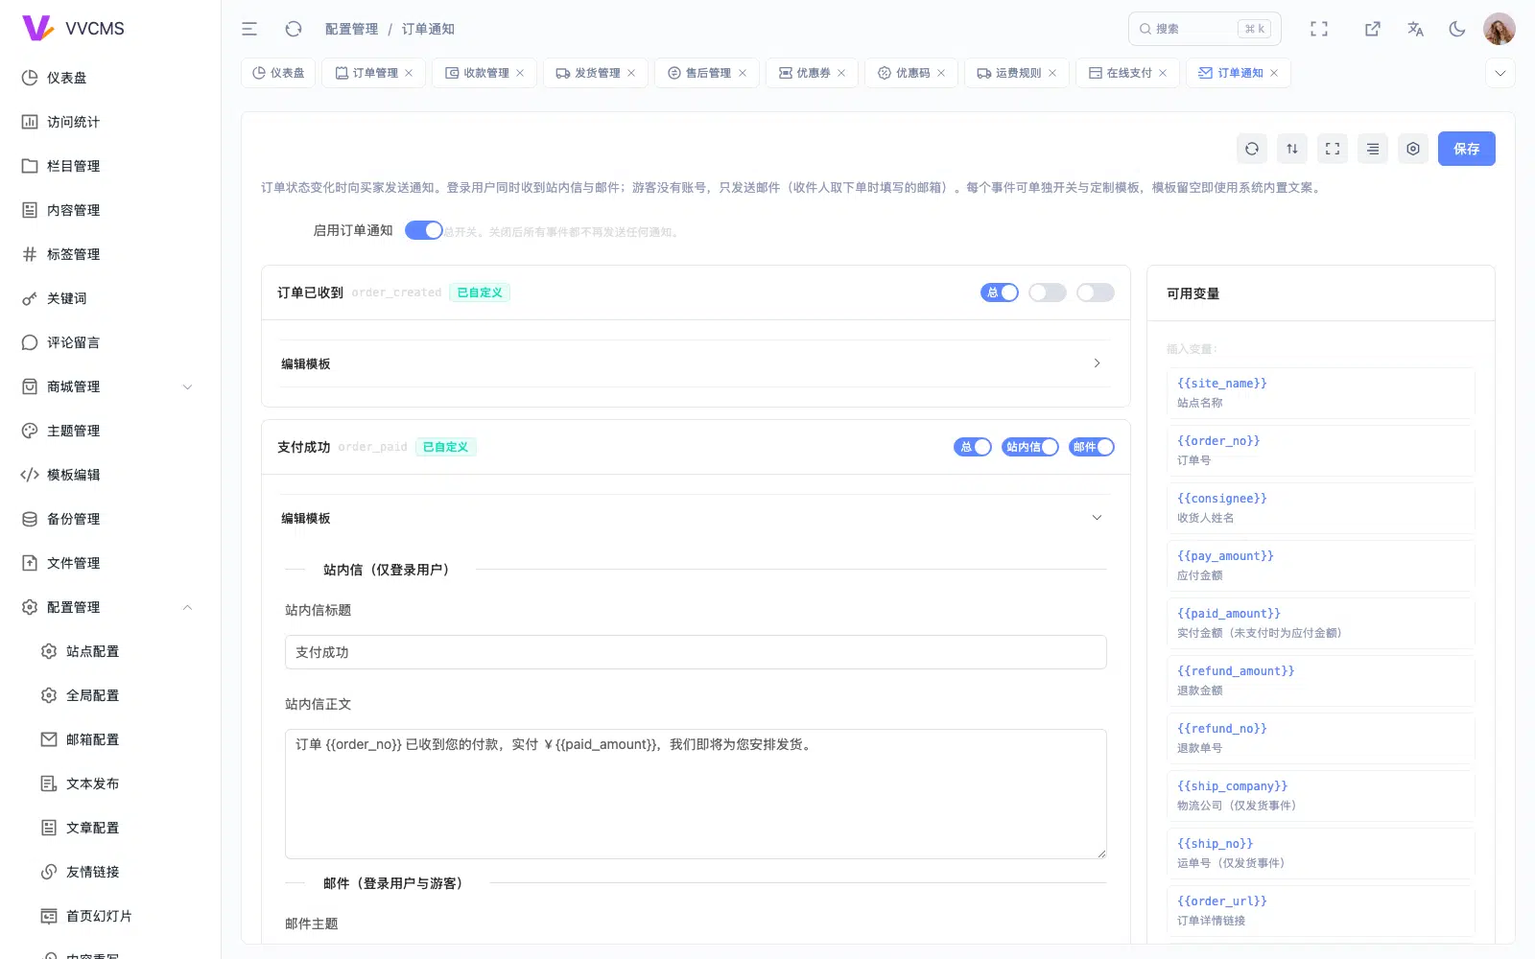Click the VVCMS logo
This screenshot has height=959, width=1535.
coord(73,29)
